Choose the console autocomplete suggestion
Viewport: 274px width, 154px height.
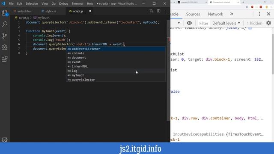click(116, 53)
